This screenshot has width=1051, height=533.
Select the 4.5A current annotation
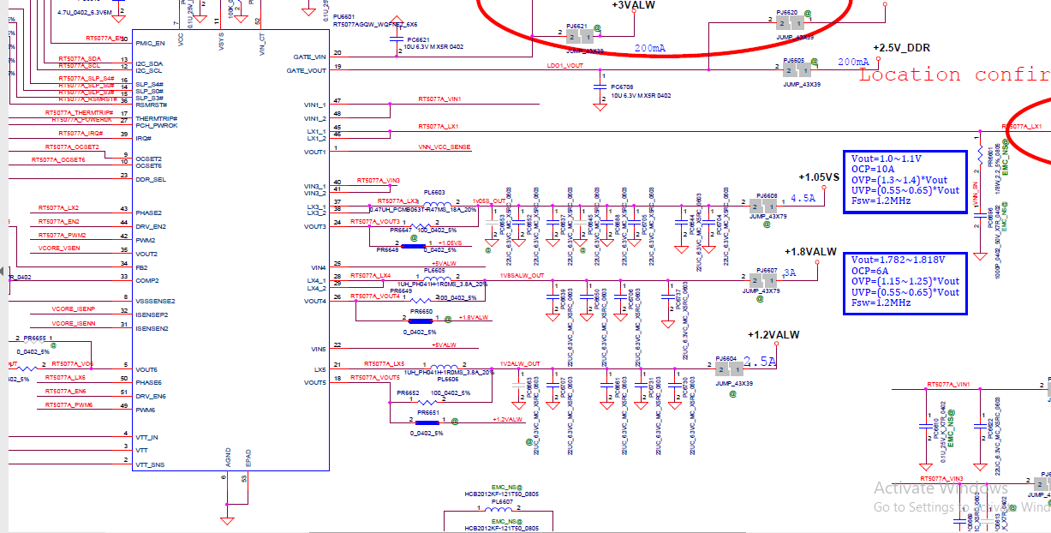[803, 198]
